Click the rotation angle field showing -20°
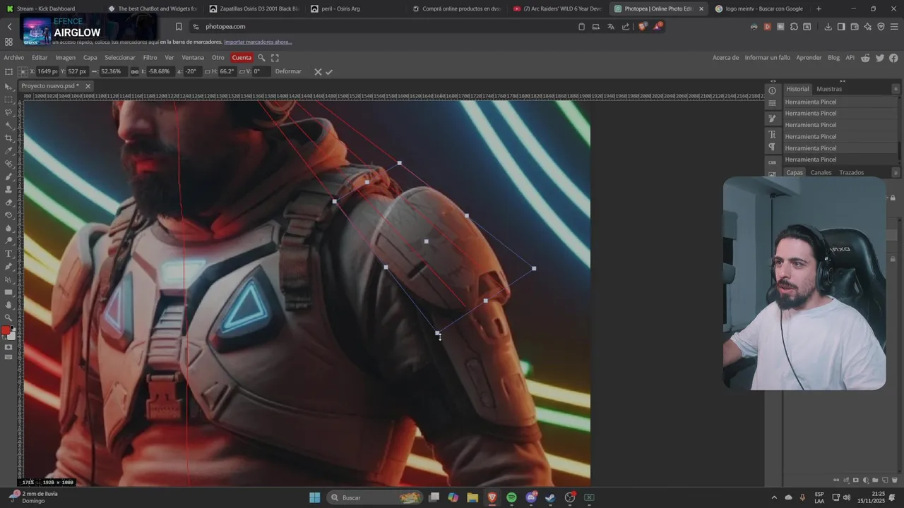 191,71
